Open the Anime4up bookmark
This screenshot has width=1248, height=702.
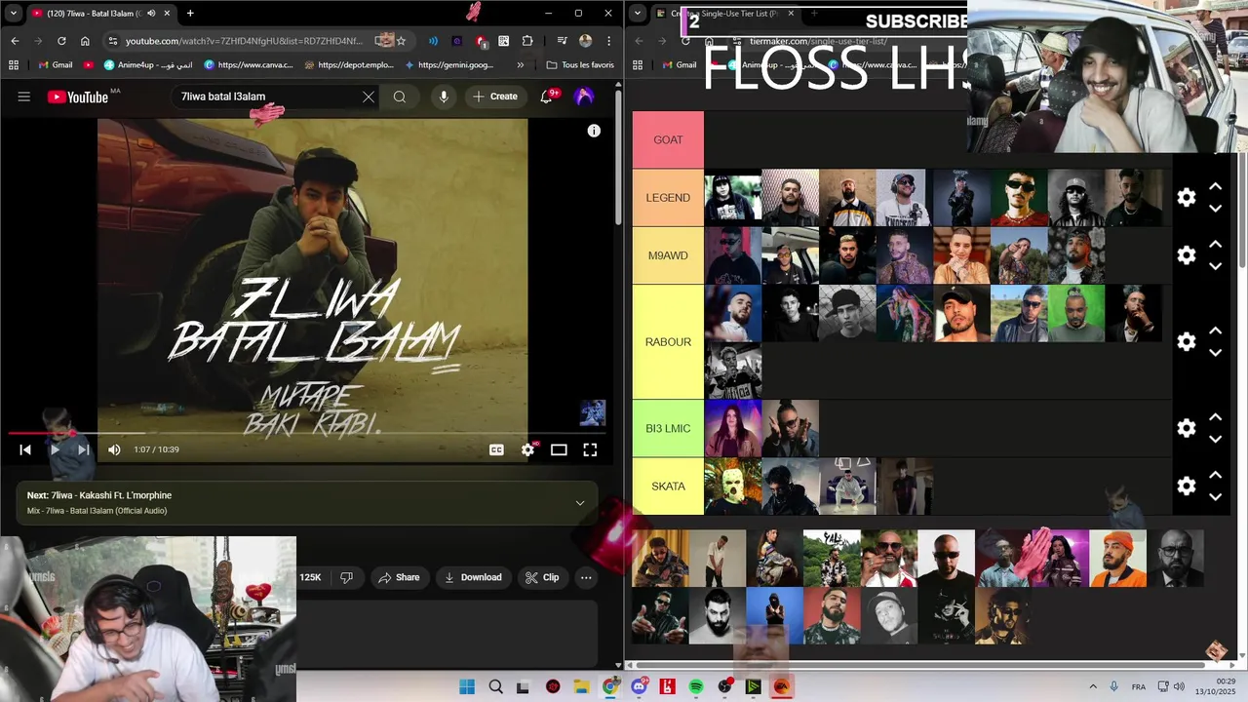tap(147, 65)
